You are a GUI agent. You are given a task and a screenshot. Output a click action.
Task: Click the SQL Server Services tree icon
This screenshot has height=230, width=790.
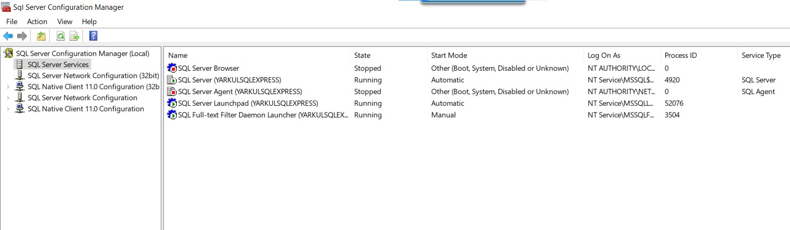pyautogui.click(x=20, y=64)
